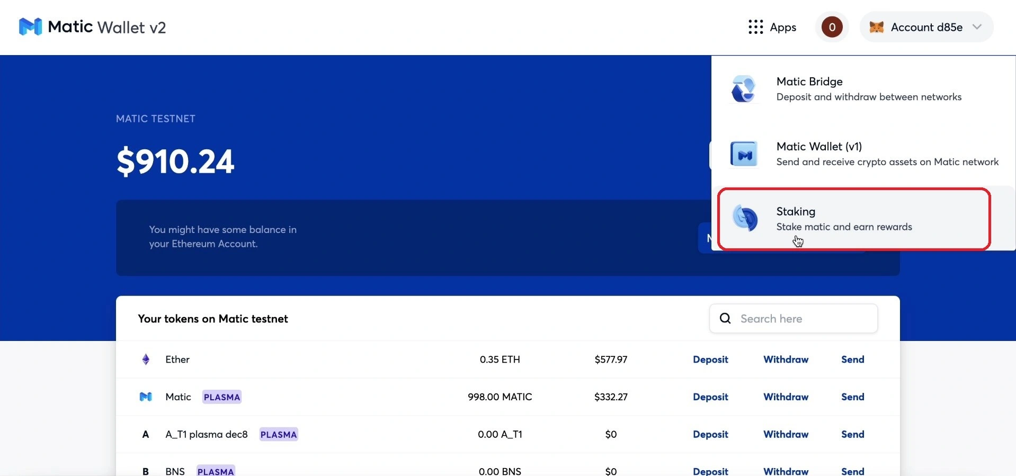Click the 998.00 MATIC balance value
Viewport: 1016px width, 476px height.
[500, 397]
